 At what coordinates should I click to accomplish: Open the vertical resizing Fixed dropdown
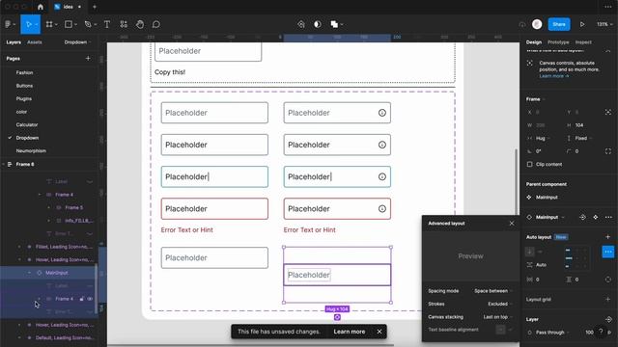click(x=580, y=139)
